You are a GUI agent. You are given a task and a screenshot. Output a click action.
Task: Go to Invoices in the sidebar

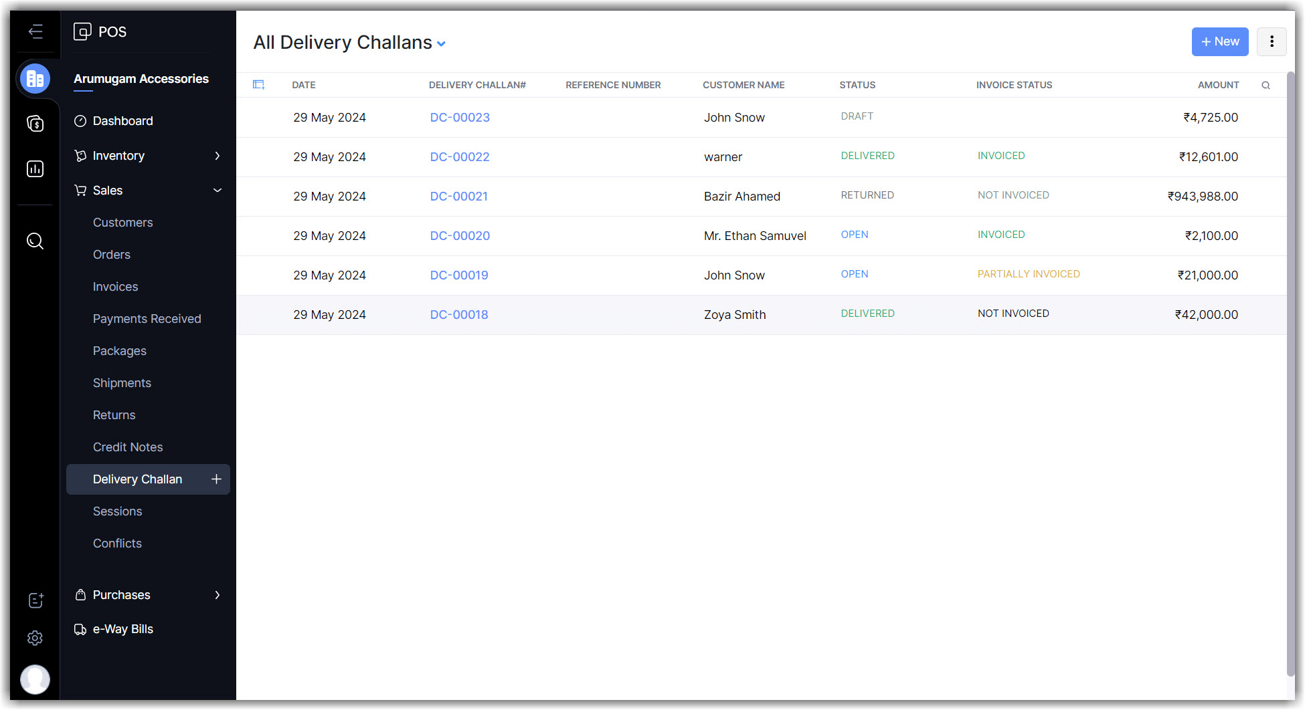(x=115, y=287)
